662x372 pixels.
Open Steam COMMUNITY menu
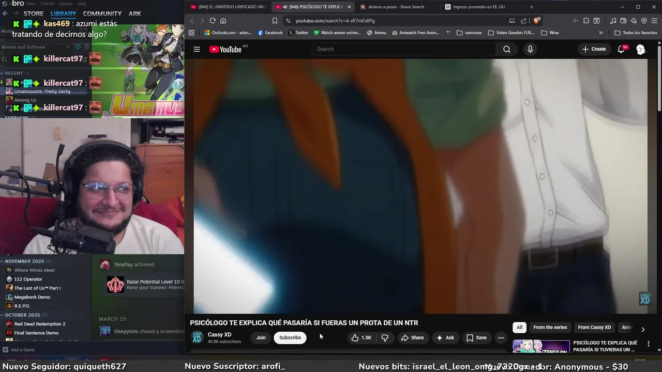click(102, 13)
